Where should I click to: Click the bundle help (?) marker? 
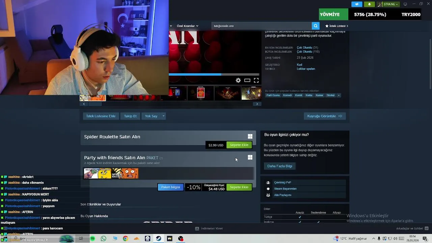coord(161,158)
